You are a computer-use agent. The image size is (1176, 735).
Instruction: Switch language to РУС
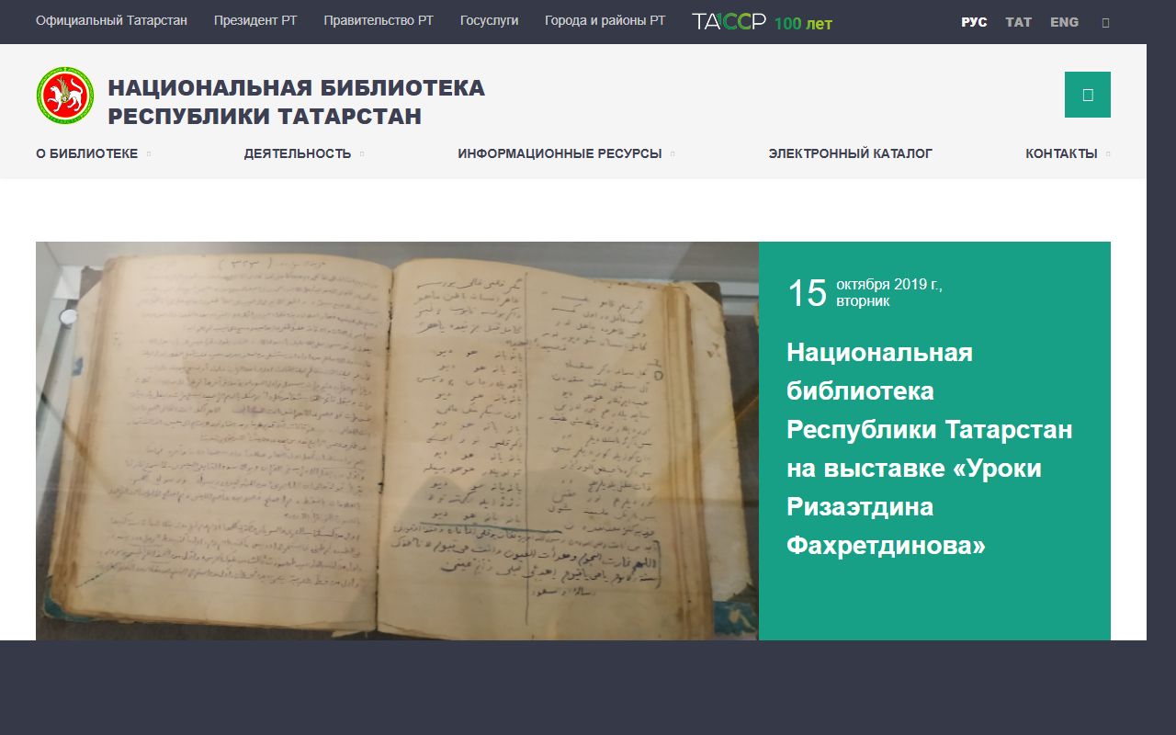[974, 22]
